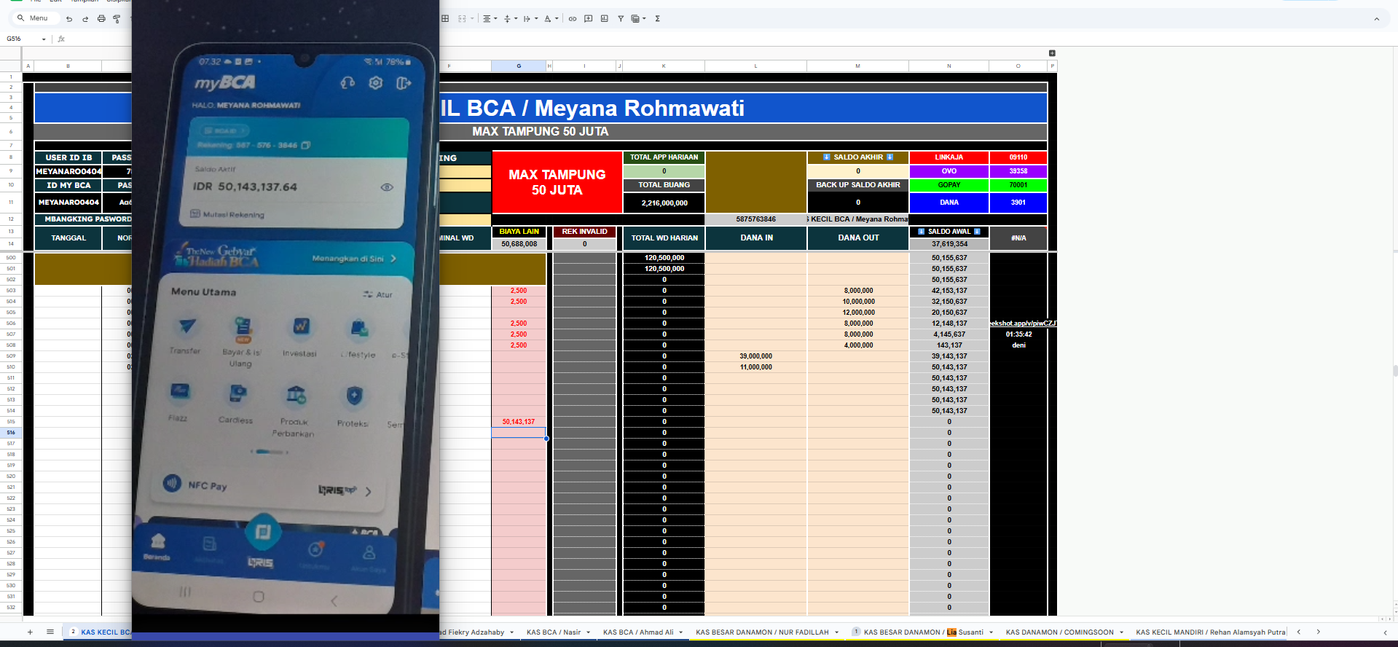Select column K header
Screen dimensions: 1398x647
pyautogui.click(x=664, y=66)
